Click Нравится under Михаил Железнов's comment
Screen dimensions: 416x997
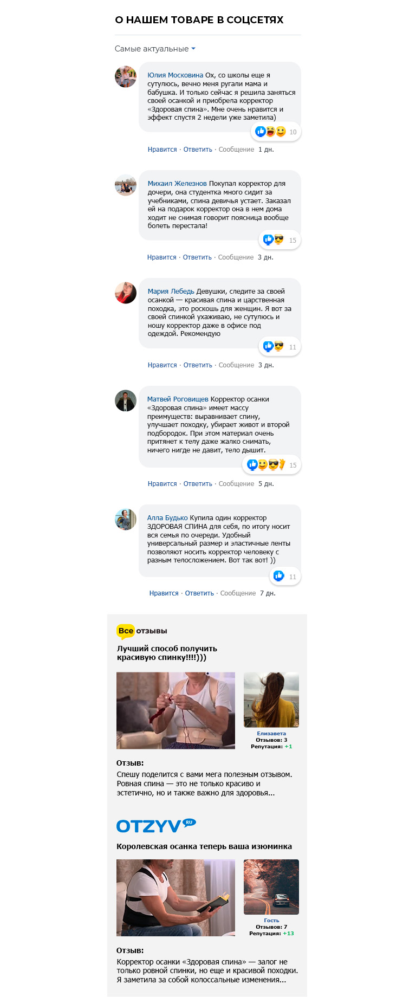162,257
